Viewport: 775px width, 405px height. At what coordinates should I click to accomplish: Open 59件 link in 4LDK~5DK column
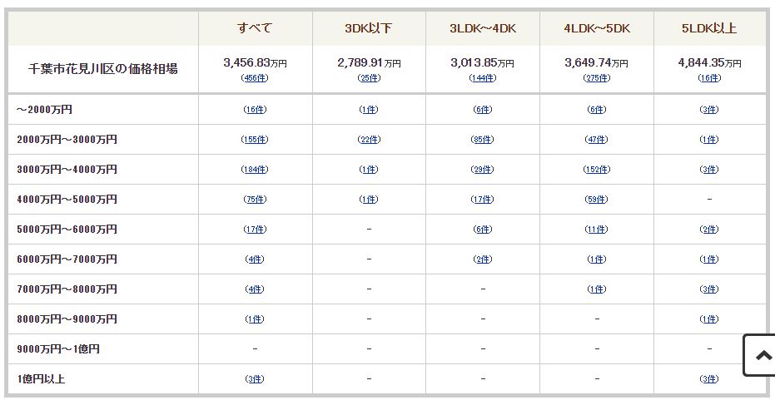597,200
